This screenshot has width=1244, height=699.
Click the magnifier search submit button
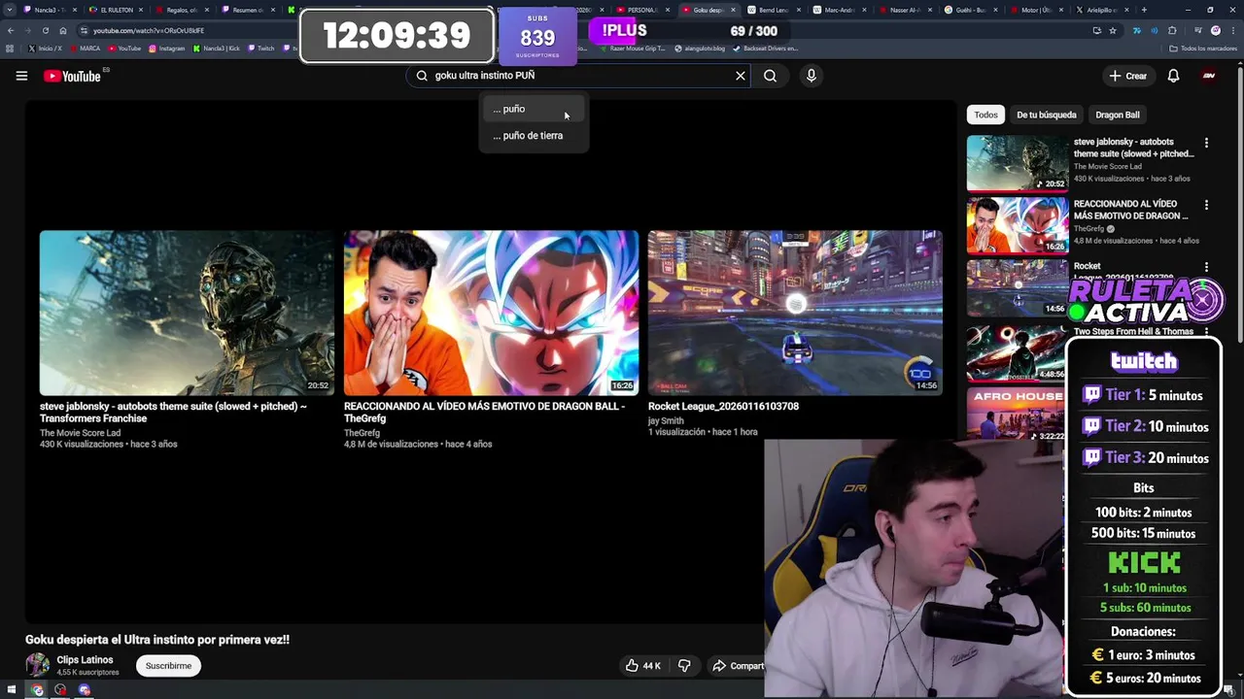tap(770, 76)
